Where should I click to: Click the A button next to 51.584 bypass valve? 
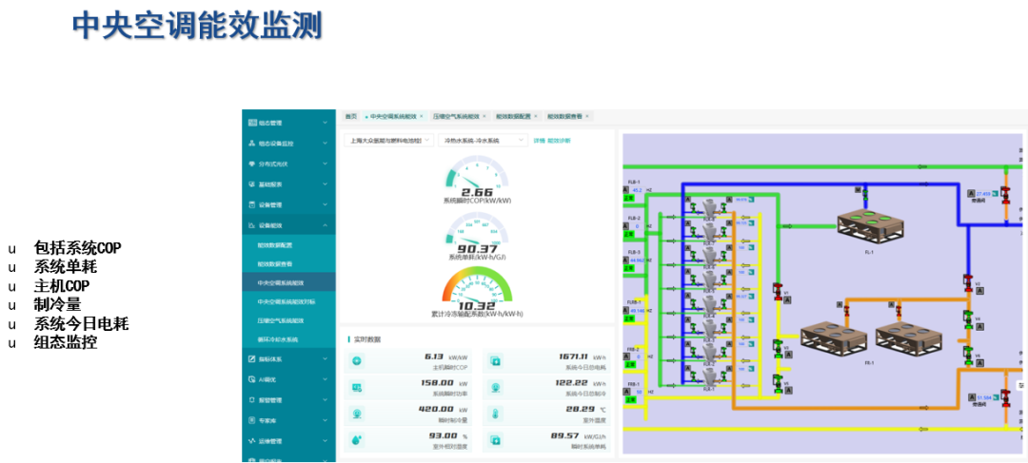pyautogui.click(x=972, y=396)
